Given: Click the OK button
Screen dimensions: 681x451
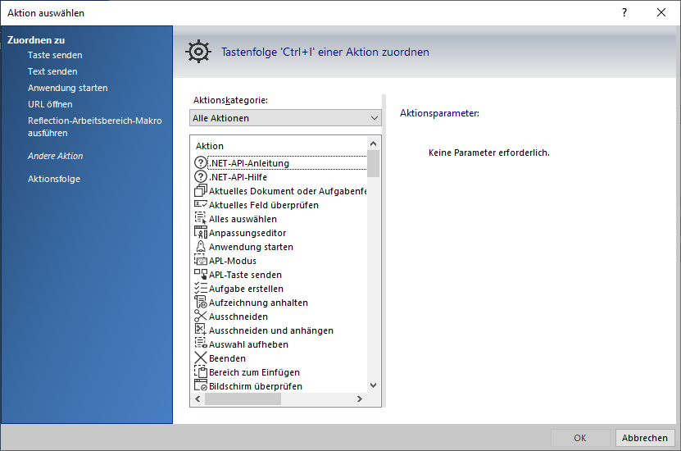Looking at the screenshot, I should (580, 438).
